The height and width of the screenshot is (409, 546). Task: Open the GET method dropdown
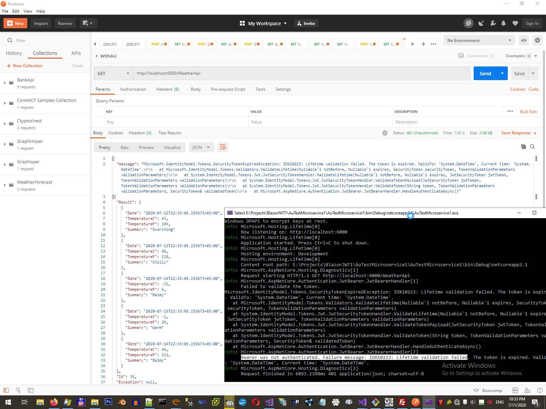(113, 73)
